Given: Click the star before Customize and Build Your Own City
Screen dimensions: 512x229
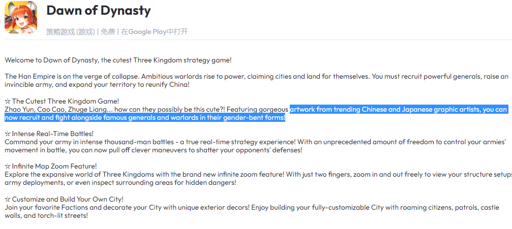Looking at the screenshot, I should click(7, 199).
